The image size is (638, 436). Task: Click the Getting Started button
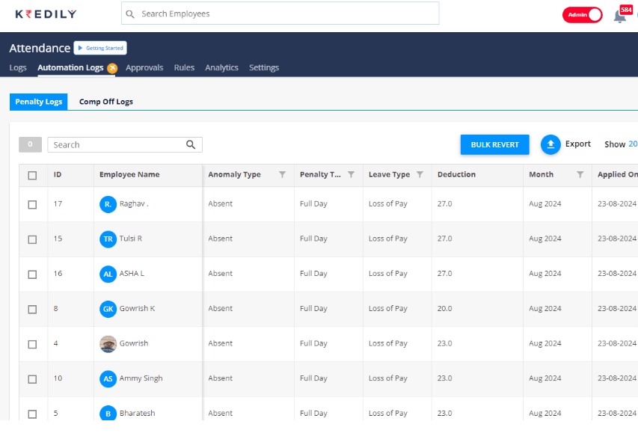(x=100, y=48)
